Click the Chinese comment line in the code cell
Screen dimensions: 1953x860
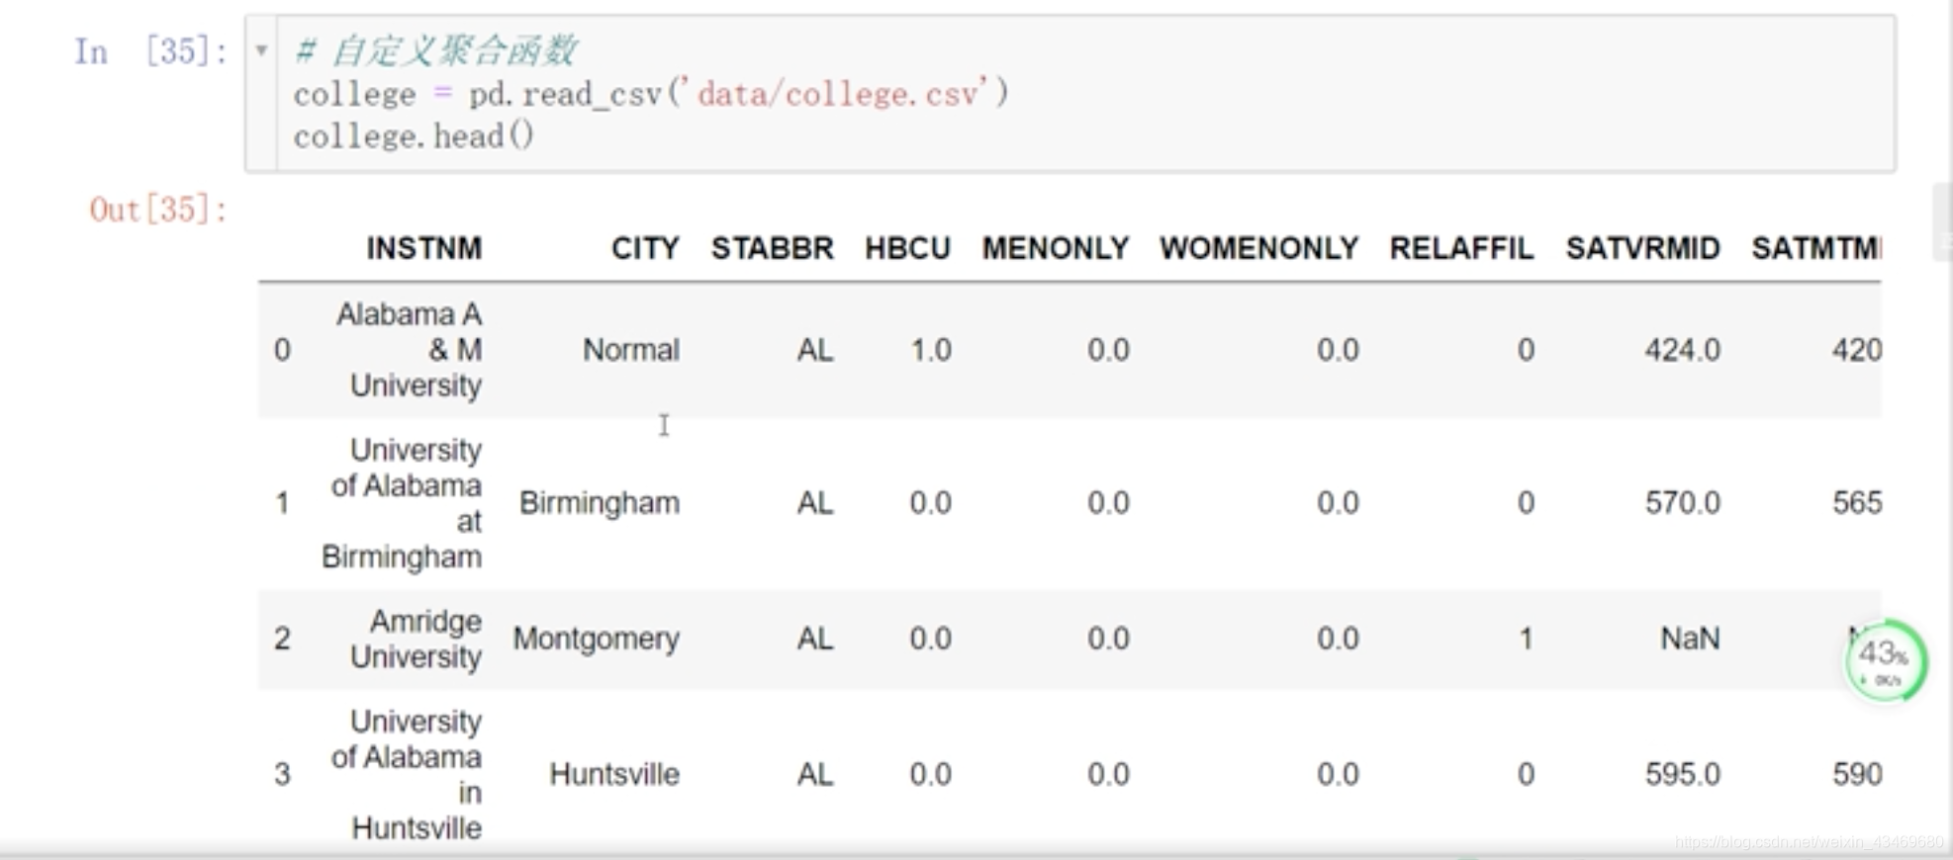(435, 50)
